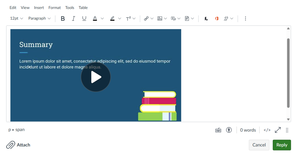
Task: Open the Insert menu
Action: 39,8
